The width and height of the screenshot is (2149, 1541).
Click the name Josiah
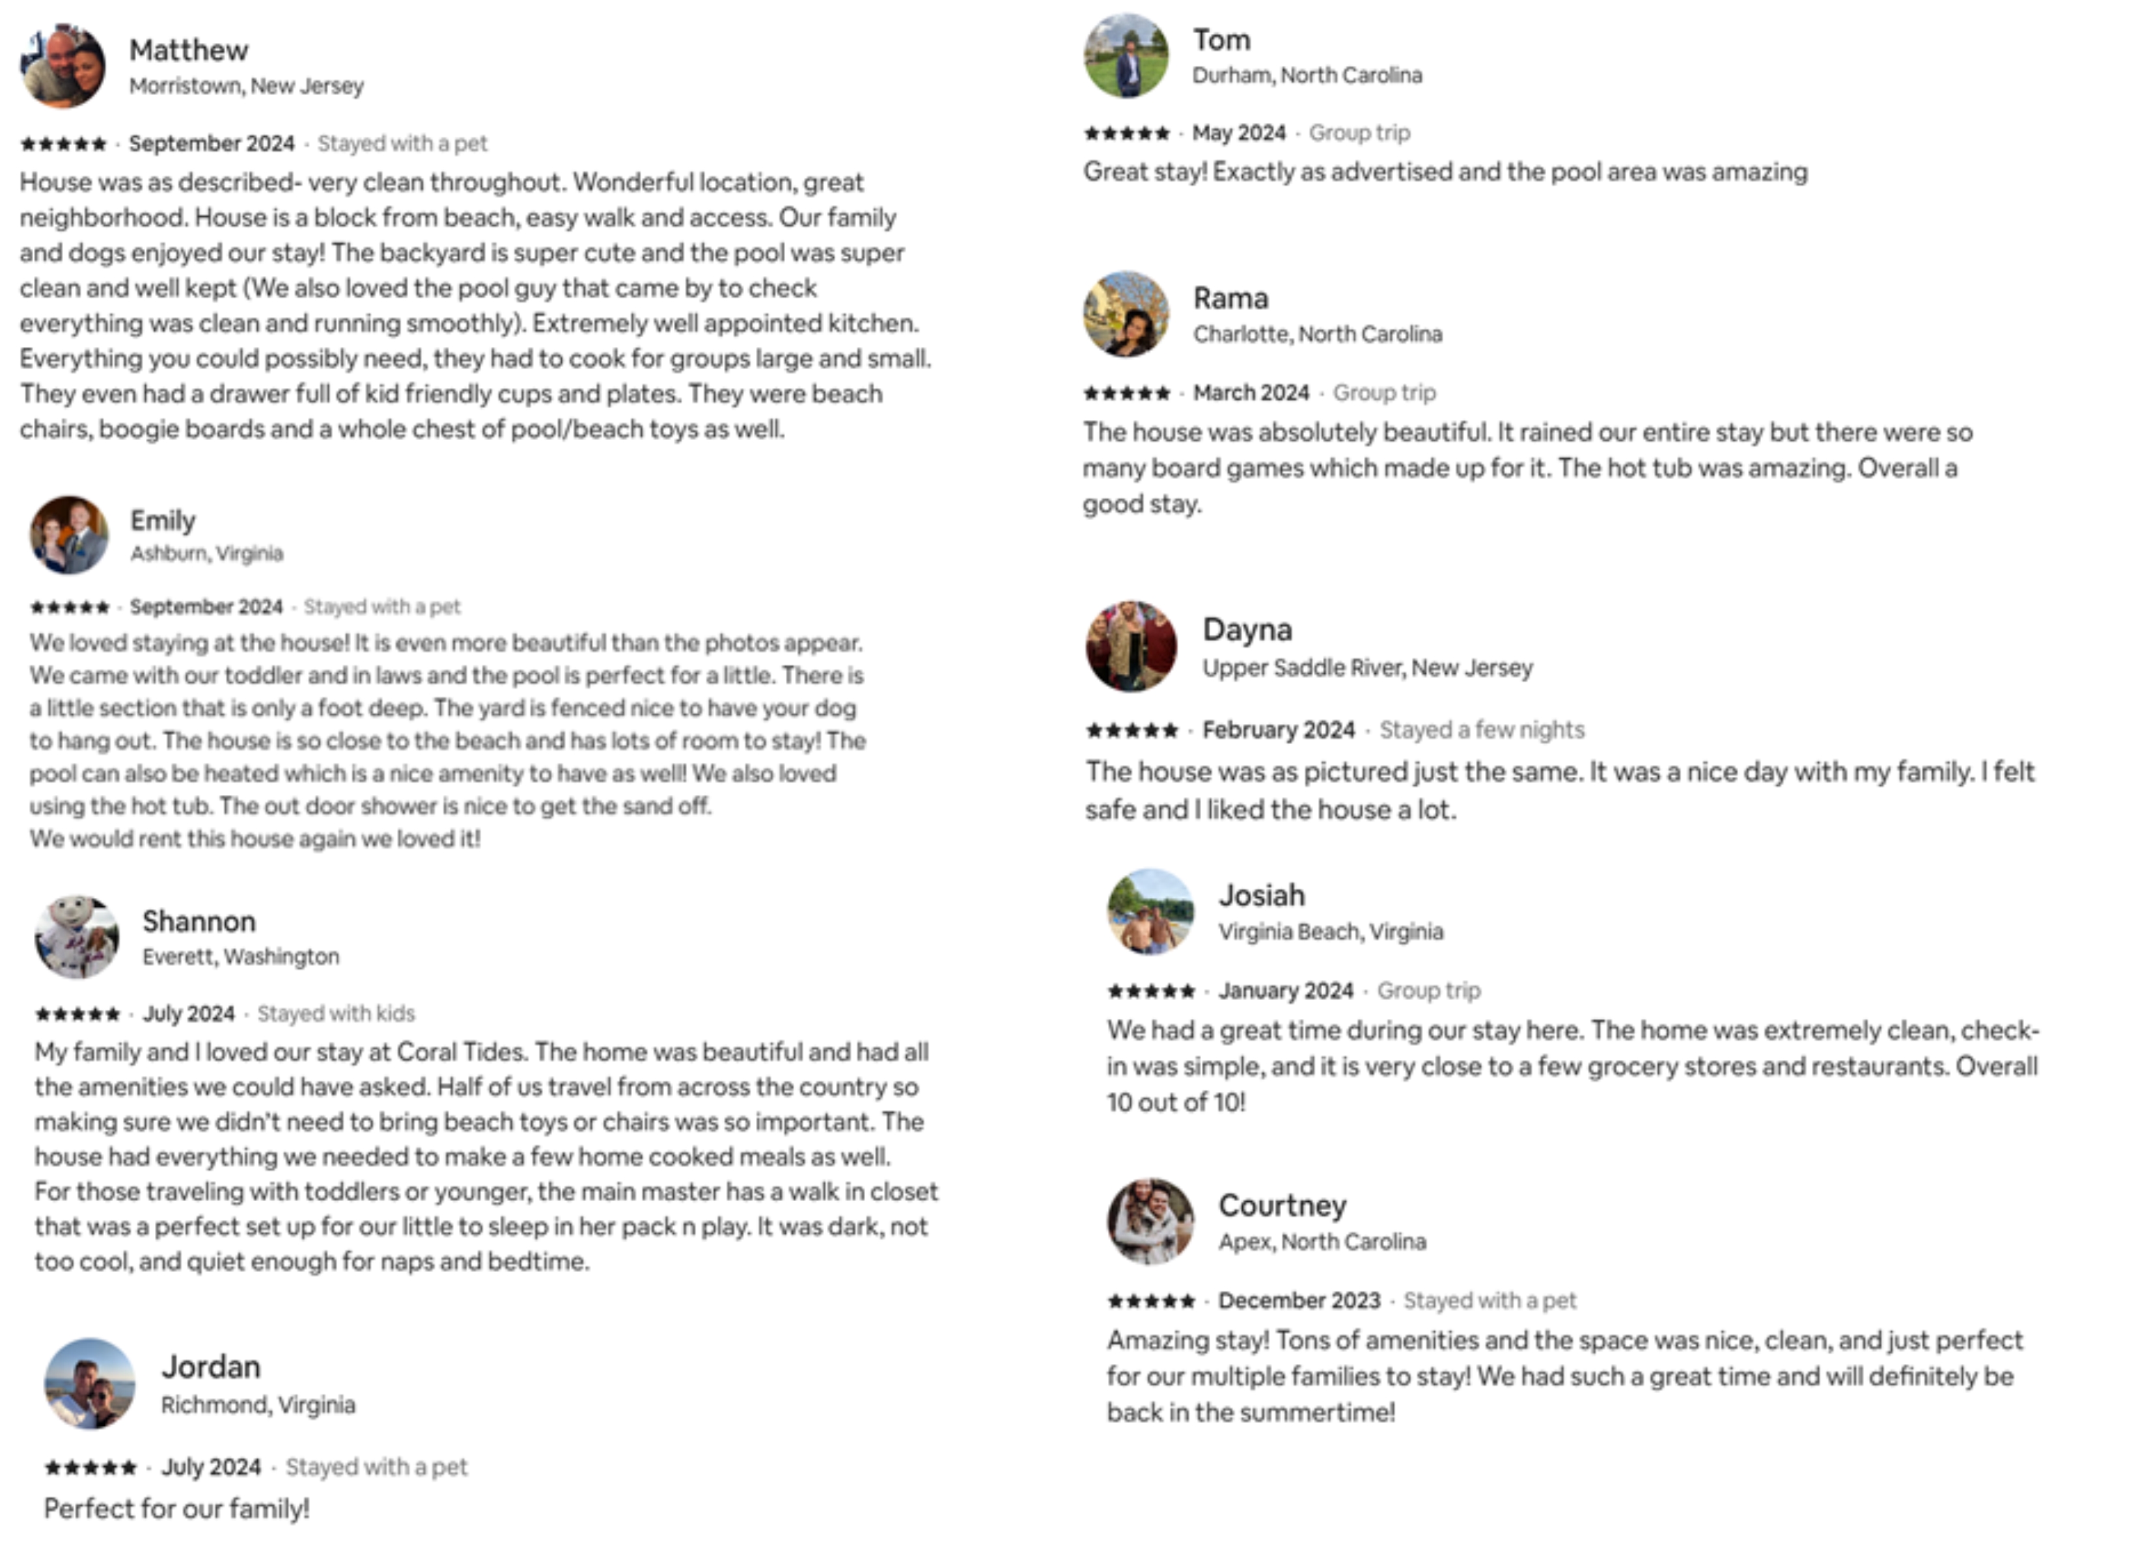point(1262,895)
